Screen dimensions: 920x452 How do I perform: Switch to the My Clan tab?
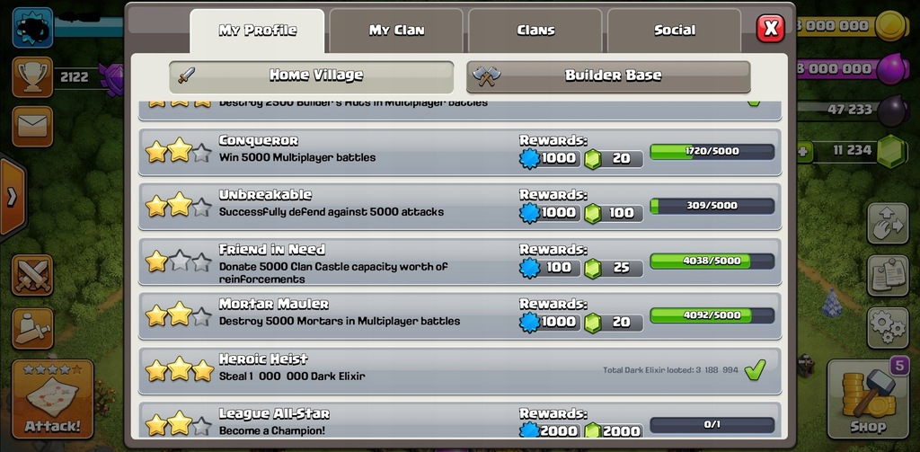396,31
